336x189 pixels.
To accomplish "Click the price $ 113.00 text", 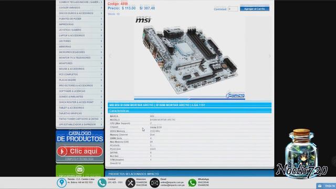I will pyautogui.click(x=129, y=8).
